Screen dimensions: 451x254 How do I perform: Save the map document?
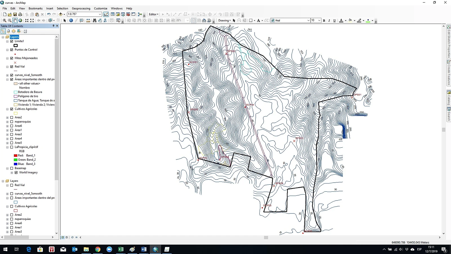[15, 14]
